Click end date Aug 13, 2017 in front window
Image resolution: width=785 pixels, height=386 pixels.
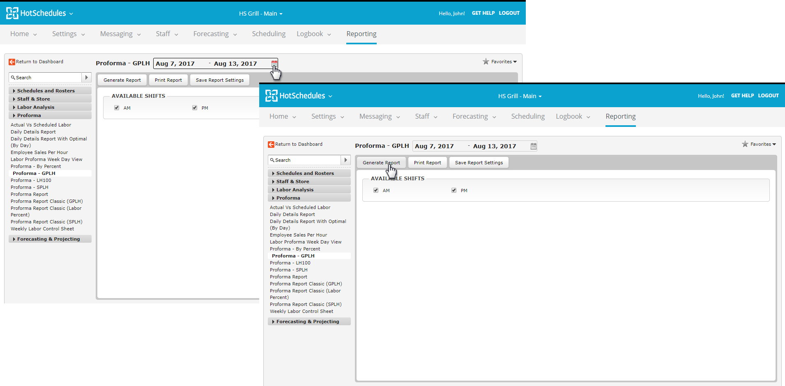(495, 146)
